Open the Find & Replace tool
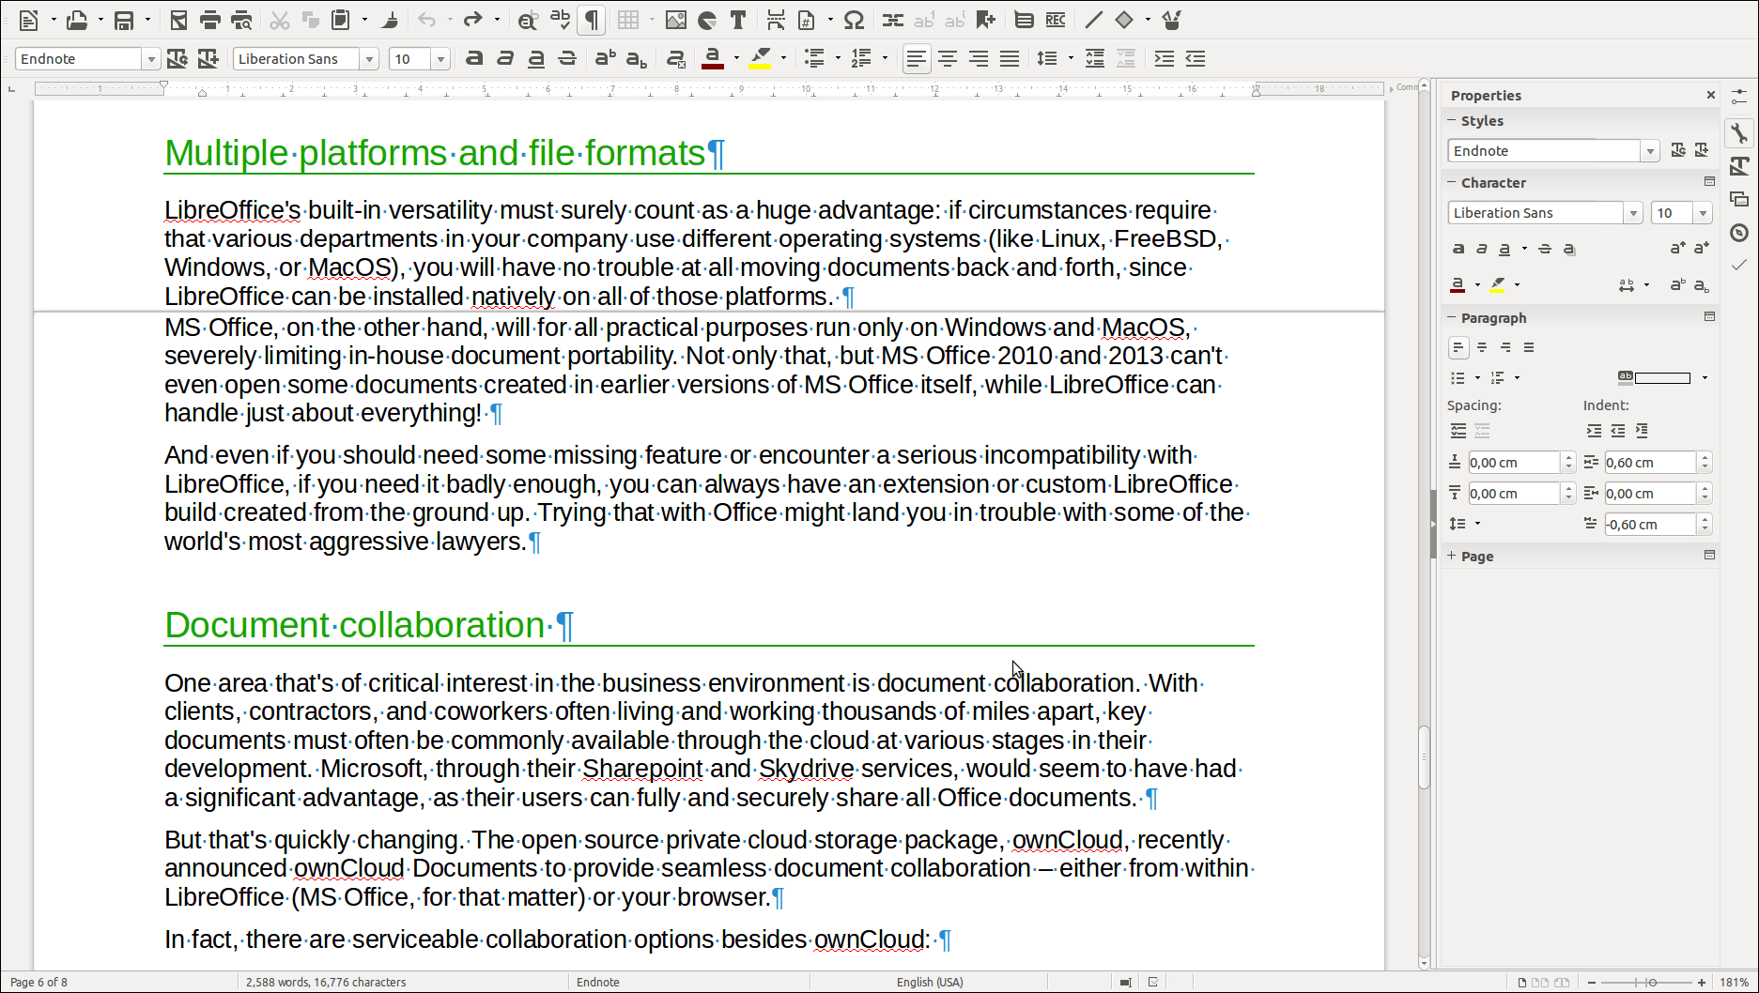Screen dimensions: 1759x993 tap(528, 20)
